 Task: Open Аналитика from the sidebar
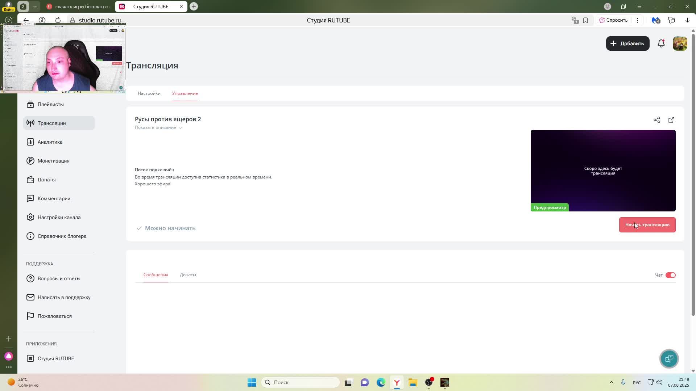(x=50, y=142)
